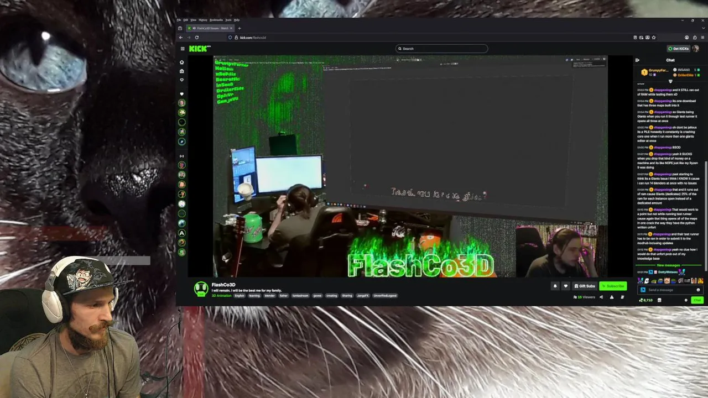The width and height of the screenshot is (708, 398).
Task: Open History menu in browser
Action: [x=203, y=20]
